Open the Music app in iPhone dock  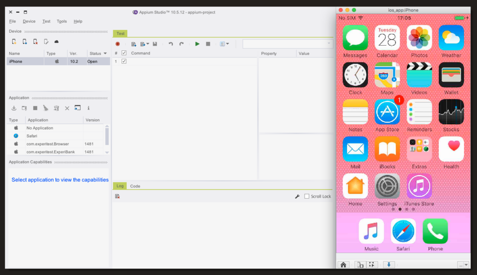click(x=371, y=231)
